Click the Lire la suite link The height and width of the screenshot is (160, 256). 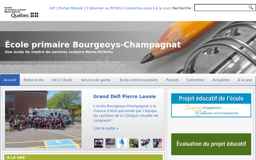(x=106, y=128)
